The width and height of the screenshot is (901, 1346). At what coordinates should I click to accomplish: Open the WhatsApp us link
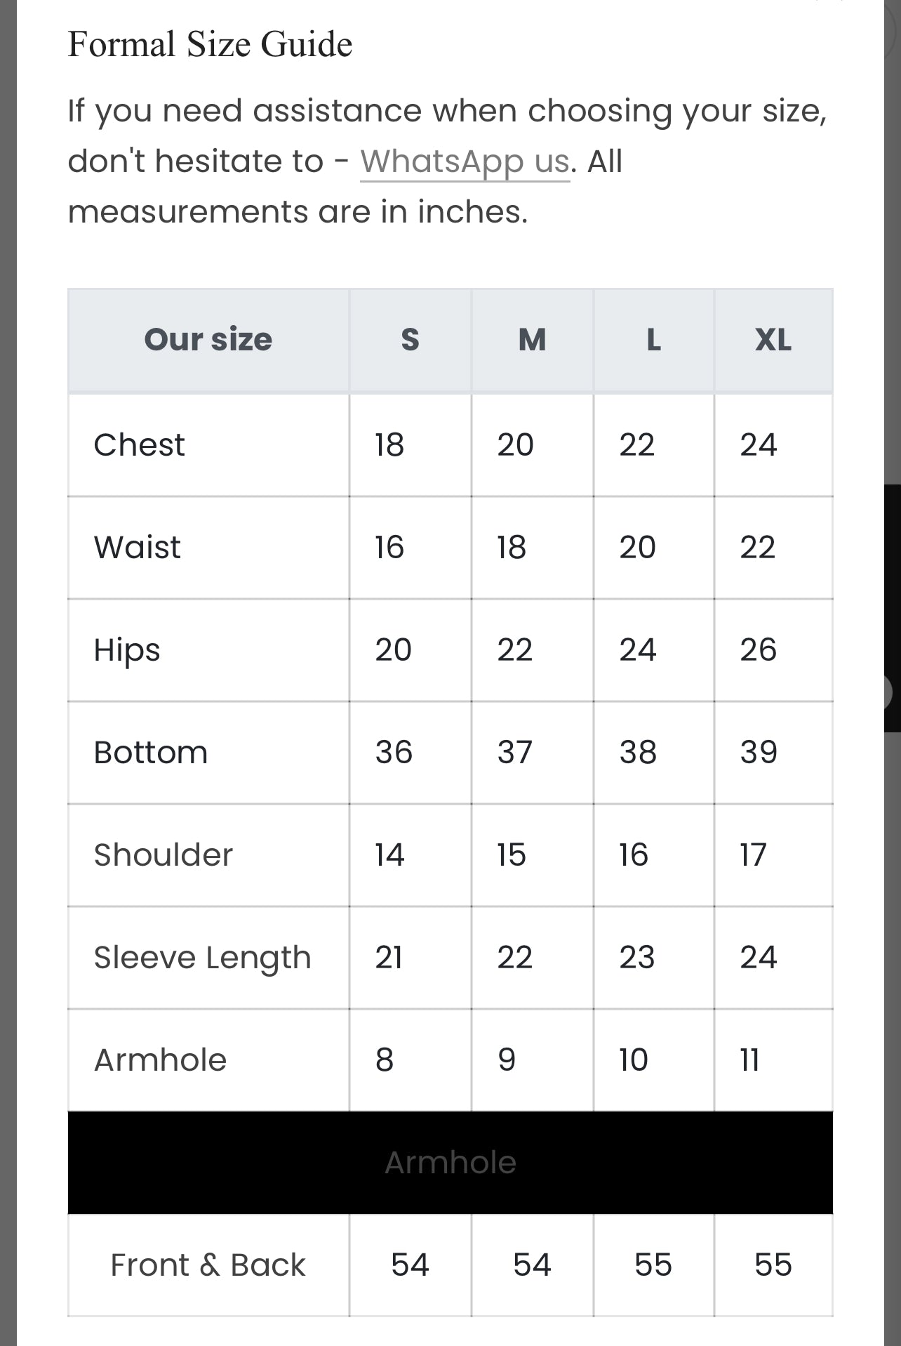tap(465, 161)
